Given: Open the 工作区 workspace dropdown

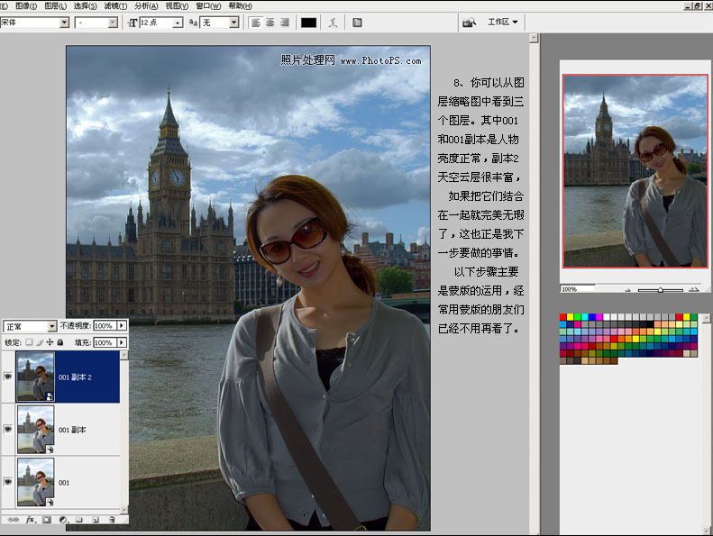Looking at the screenshot, I should pos(502,22).
